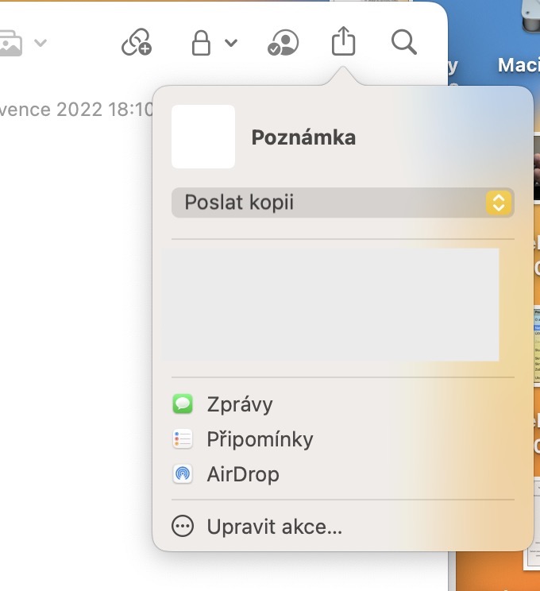Image resolution: width=540 pixels, height=591 pixels.
Task: Open the "Poslat kopii" dropdown
Action: click(x=342, y=203)
